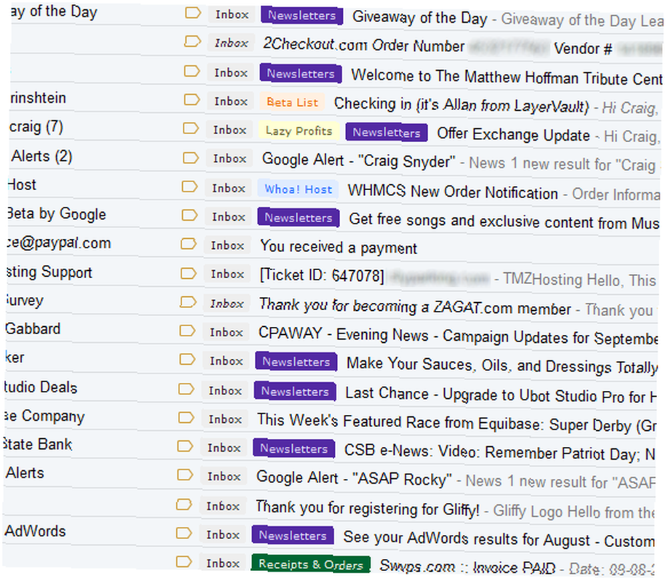This screenshot has width=667, height=581.
Task: Toggle importance marker on ZAGAT.com member email
Action: click(x=187, y=302)
